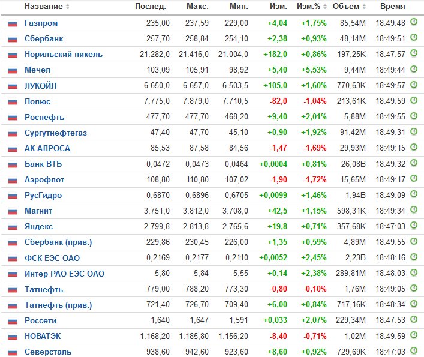Click the Russian flag icon beside НОВАТЭК
Viewport: 424px width, 357px height.
click(x=13, y=337)
